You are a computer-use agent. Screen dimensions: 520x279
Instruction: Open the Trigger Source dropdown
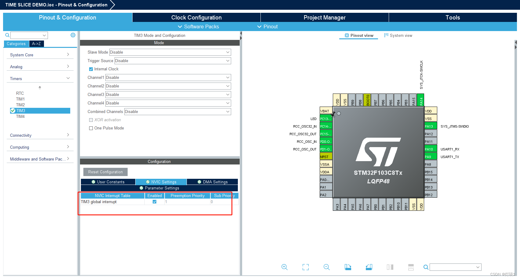click(x=173, y=61)
